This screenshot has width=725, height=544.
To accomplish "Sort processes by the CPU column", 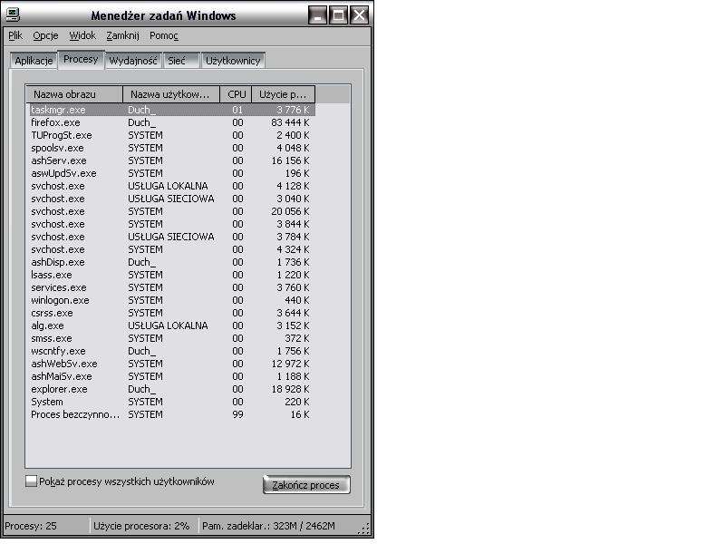I will coord(236,93).
